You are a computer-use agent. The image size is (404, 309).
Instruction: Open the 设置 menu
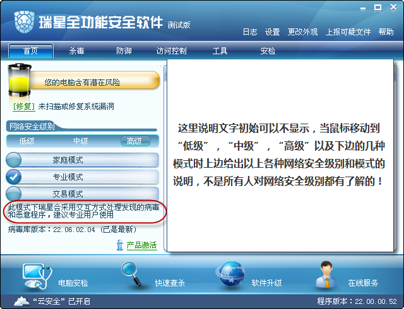(272, 32)
